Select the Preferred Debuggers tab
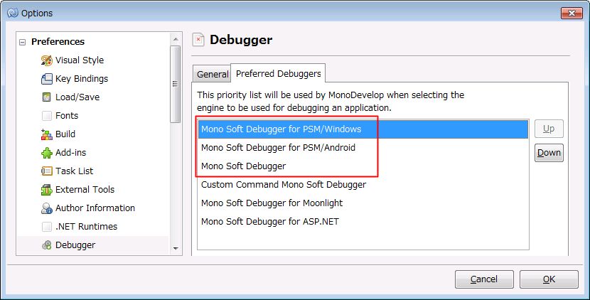The width and height of the screenshot is (590, 300). coord(278,73)
